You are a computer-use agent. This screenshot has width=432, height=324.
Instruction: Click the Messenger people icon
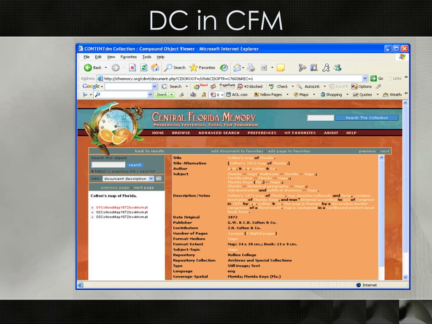337,67
